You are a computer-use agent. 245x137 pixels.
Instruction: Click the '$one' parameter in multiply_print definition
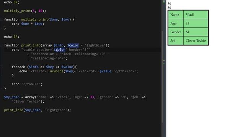(x=54, y=19)
